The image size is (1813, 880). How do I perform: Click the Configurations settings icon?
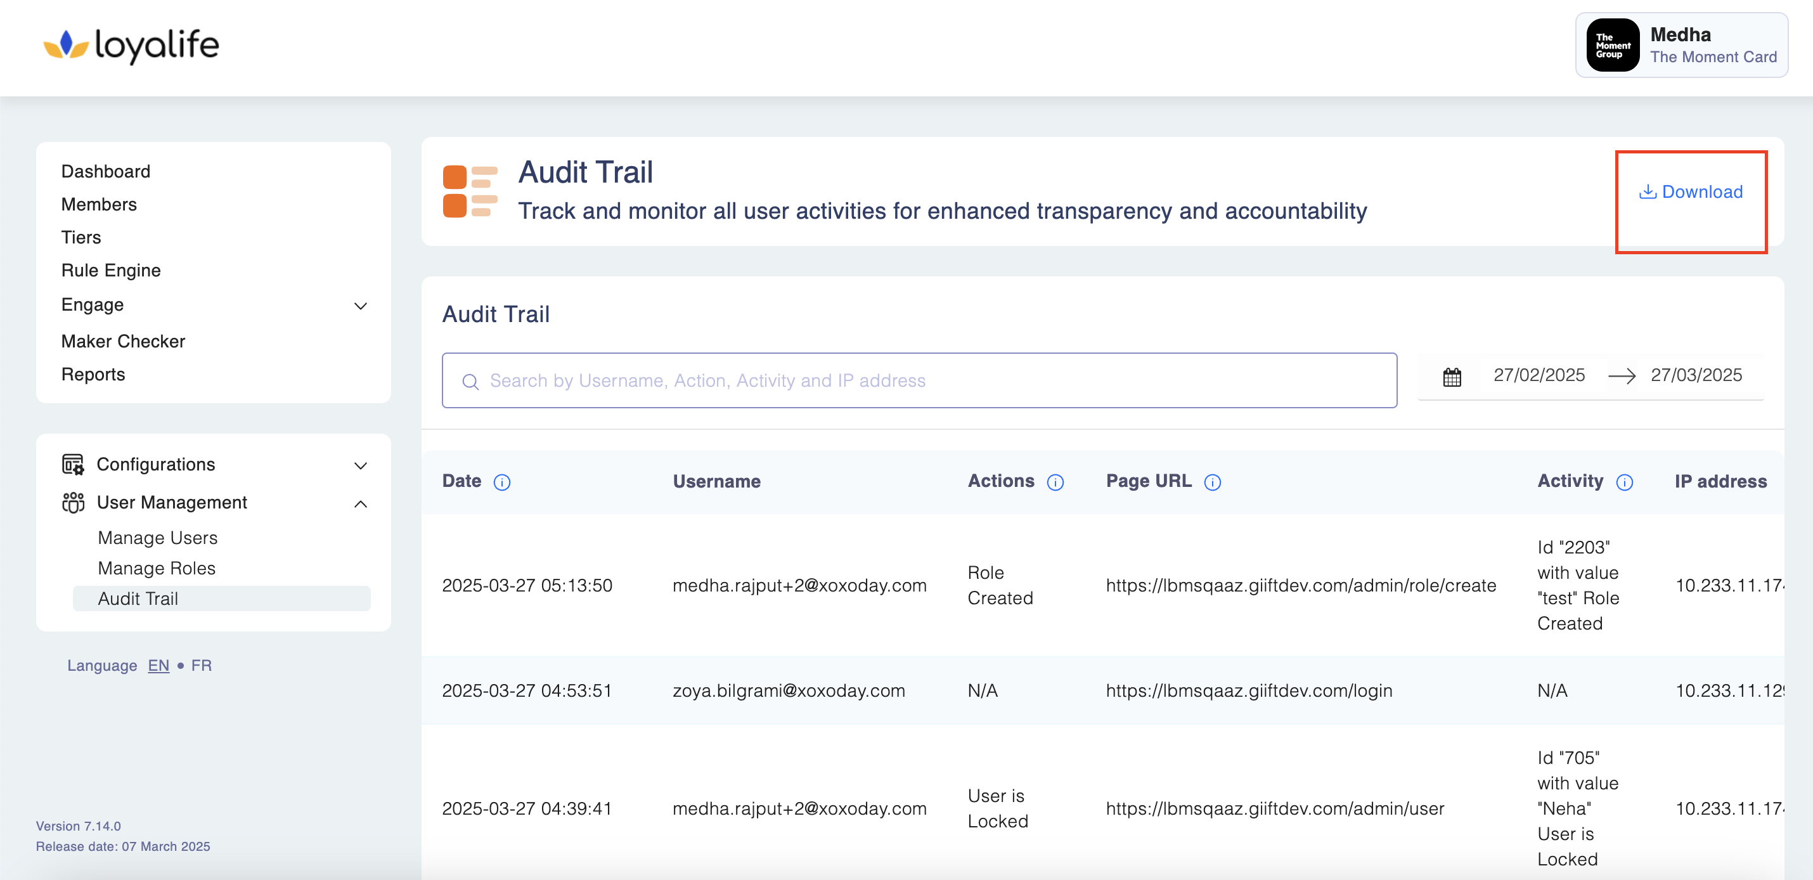click(72, 465)
